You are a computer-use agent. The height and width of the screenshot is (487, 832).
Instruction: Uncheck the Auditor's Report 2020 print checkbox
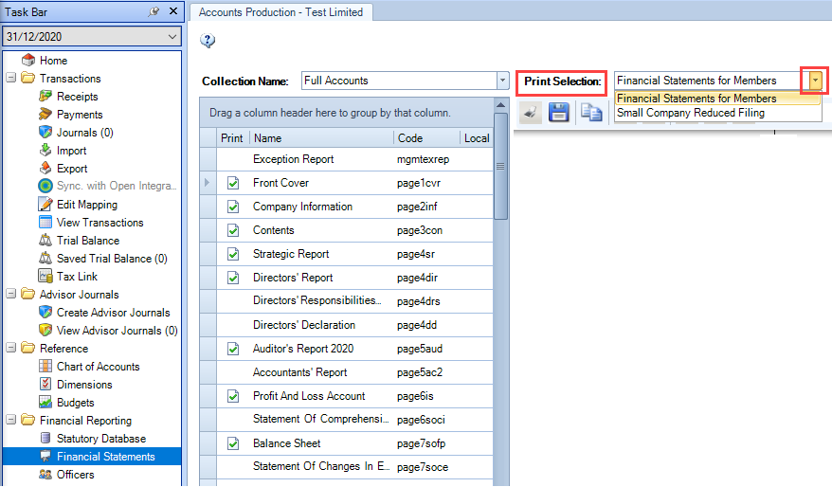coord(233,349)
